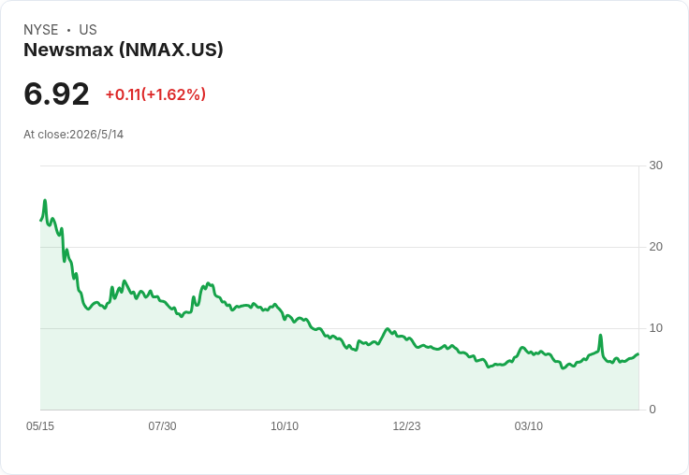Select the NYSE exchange label
The image size is (689, 475).
click(x=41, y=30)
